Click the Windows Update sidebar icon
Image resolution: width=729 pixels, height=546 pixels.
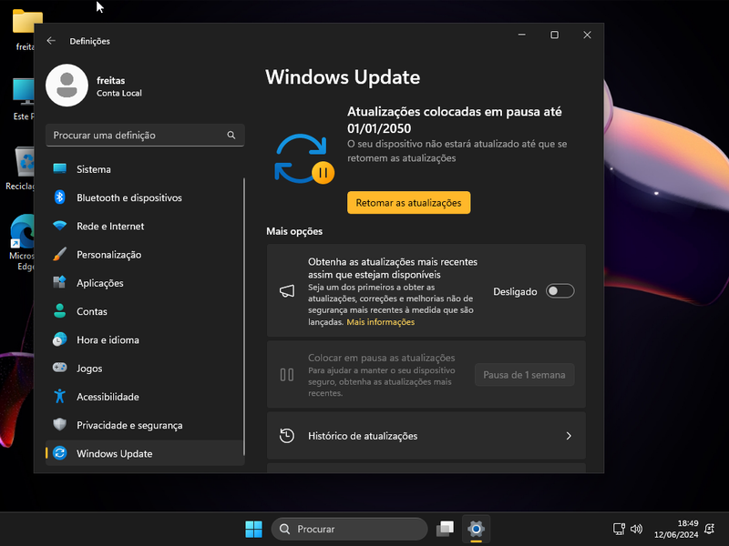click(59, 453)
